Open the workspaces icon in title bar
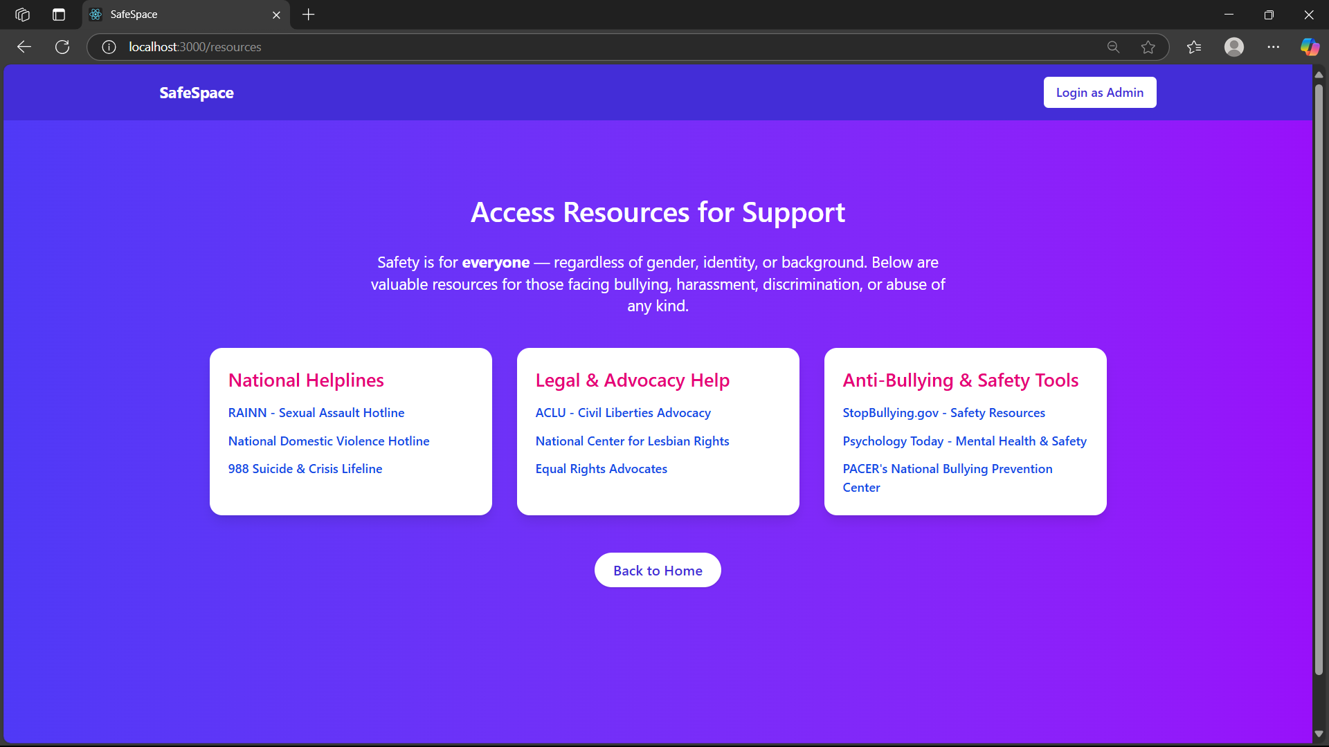The height and width of the screenshot is (747, 1329). [22, 15]
